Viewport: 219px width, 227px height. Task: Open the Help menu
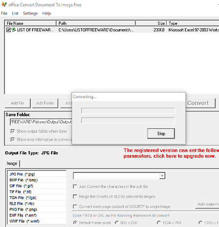pos(47,13)
